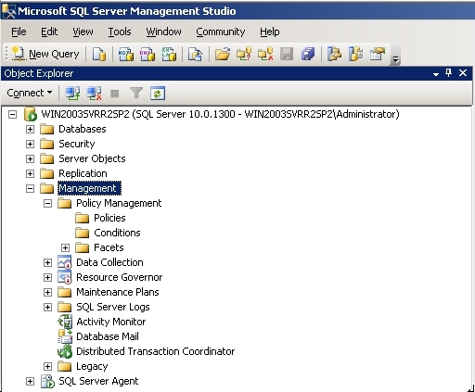
Task: Open the toolbar options overflow arrow
Action: 395,59
